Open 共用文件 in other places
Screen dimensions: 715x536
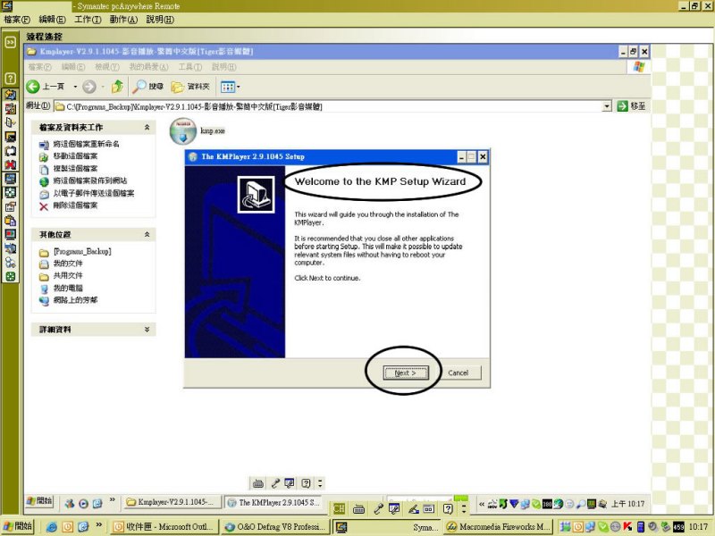[68, 275]
